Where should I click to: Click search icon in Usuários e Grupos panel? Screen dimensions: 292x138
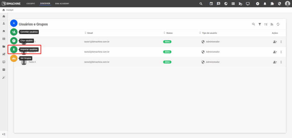pyautogui.click(x=254, y=24)
